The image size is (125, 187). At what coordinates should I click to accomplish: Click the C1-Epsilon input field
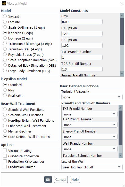click(x=82, y=34)
